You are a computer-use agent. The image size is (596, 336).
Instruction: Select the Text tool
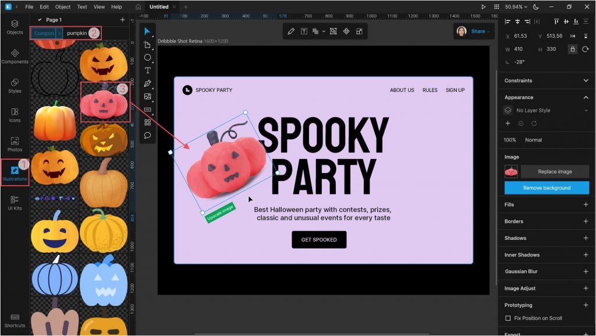(147, 70)
